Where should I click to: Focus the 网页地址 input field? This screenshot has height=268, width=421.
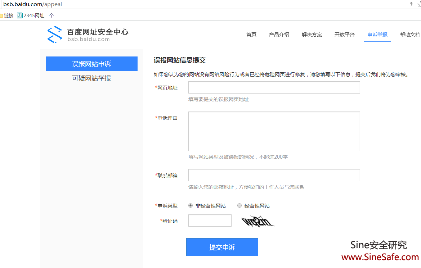coord(274,87)
